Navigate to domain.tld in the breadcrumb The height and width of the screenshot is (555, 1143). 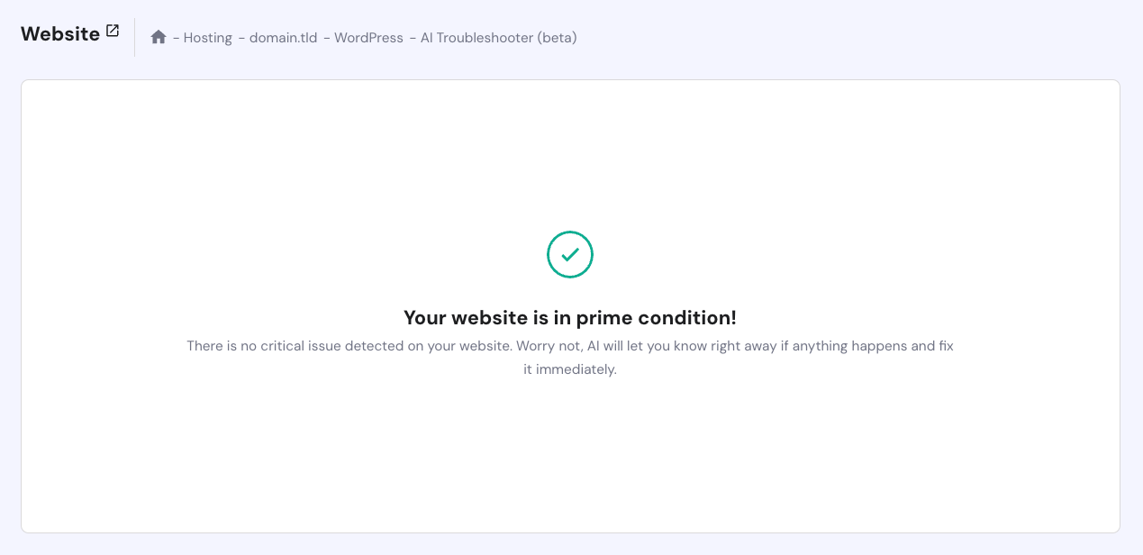click(282, 38)
